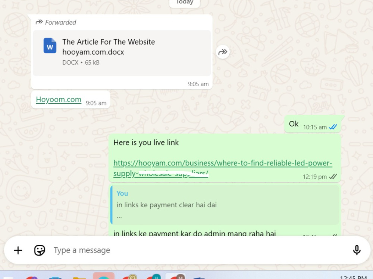Open the hooyam.com live article link
The image size is (373, 279).
(x=223, y=168)
